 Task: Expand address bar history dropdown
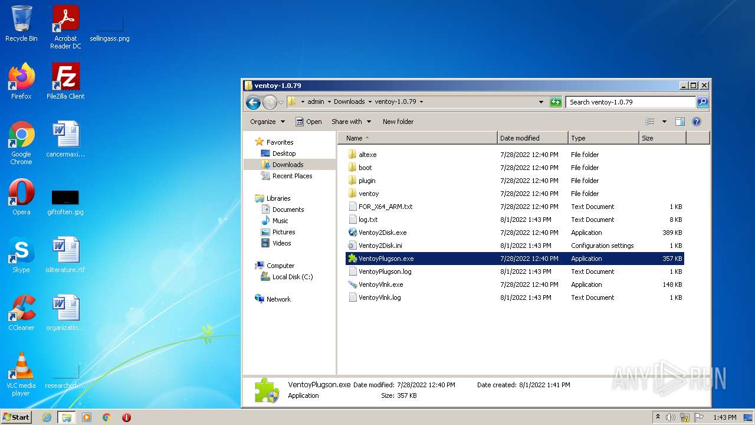(x=541, y=102)
